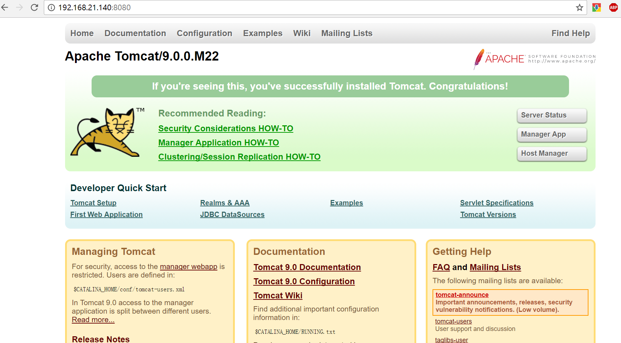Open the colorful shield extension icon

tap(597, 7)
